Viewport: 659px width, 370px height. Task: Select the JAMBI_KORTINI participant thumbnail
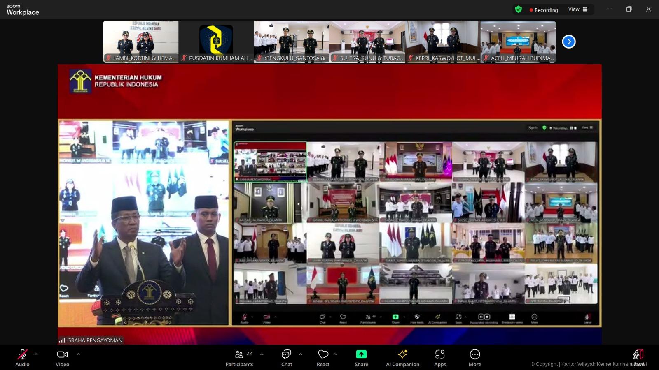pos(140,42)
